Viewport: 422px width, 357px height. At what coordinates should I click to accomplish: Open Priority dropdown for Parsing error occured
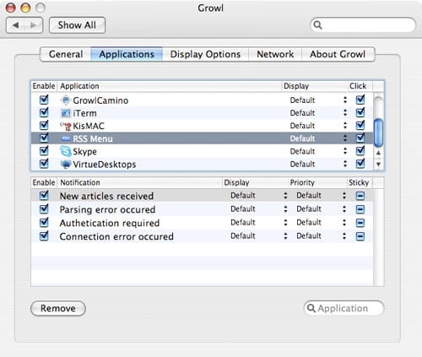(321, 208)
